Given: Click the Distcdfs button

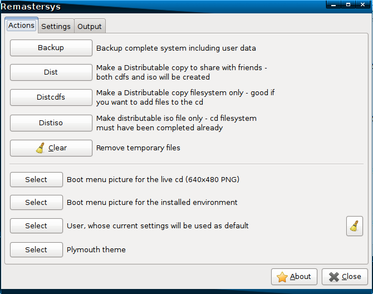Looking at the screenshot, I should [51, 97].
